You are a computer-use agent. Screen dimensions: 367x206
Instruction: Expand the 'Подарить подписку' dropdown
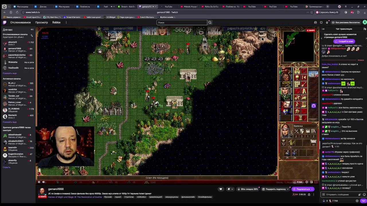(x=275, y=189)
